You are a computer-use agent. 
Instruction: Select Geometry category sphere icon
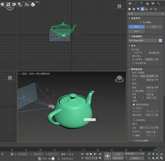[129, 9]
